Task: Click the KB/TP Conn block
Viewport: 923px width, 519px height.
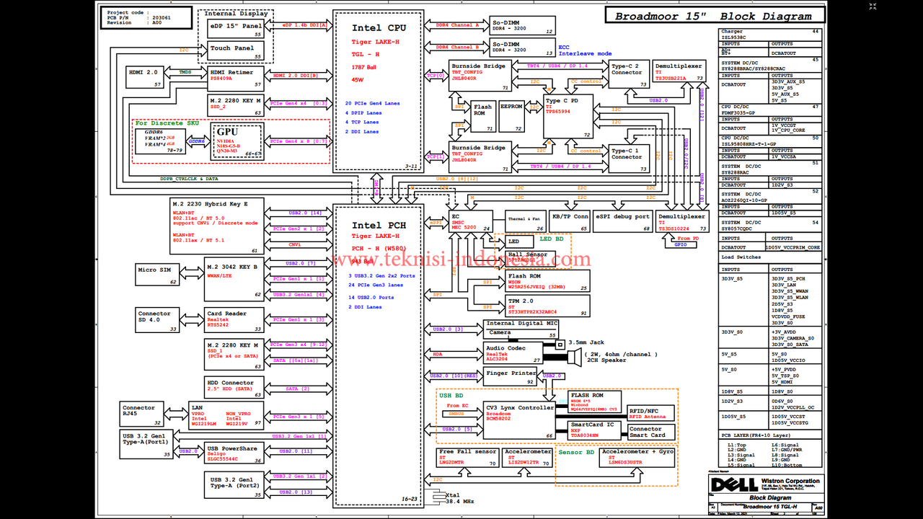Action: click(571, 222)
